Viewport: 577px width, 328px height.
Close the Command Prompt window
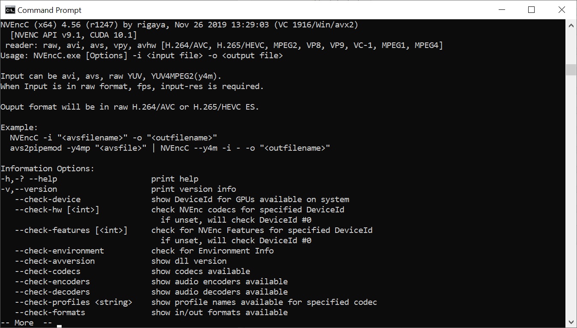562,10
